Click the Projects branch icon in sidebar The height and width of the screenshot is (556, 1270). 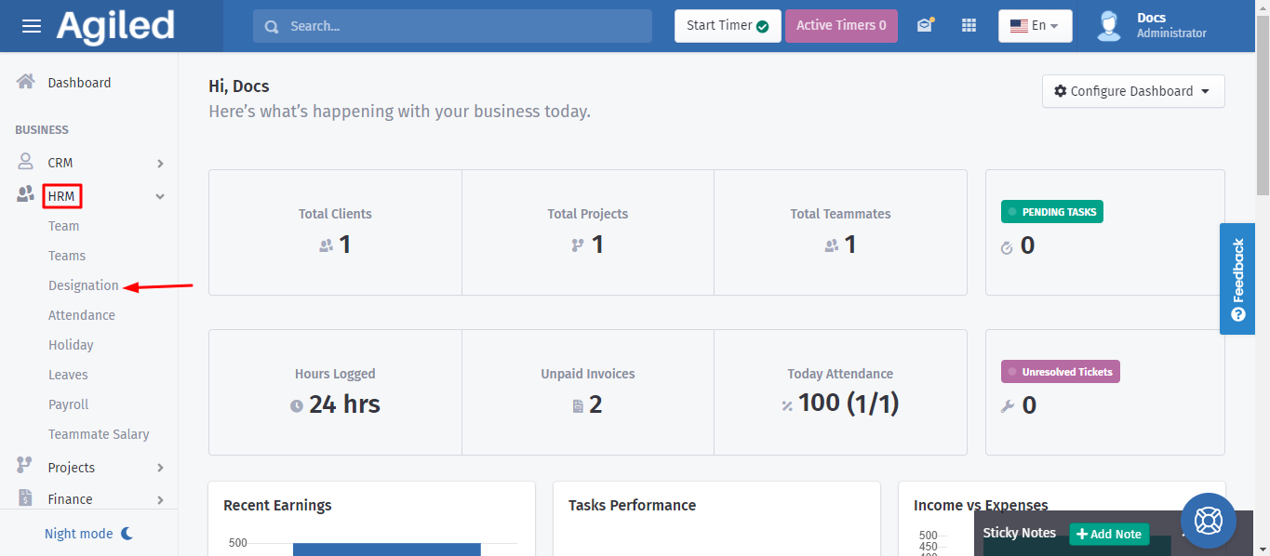pyautogui.click(x=25, y=467)
